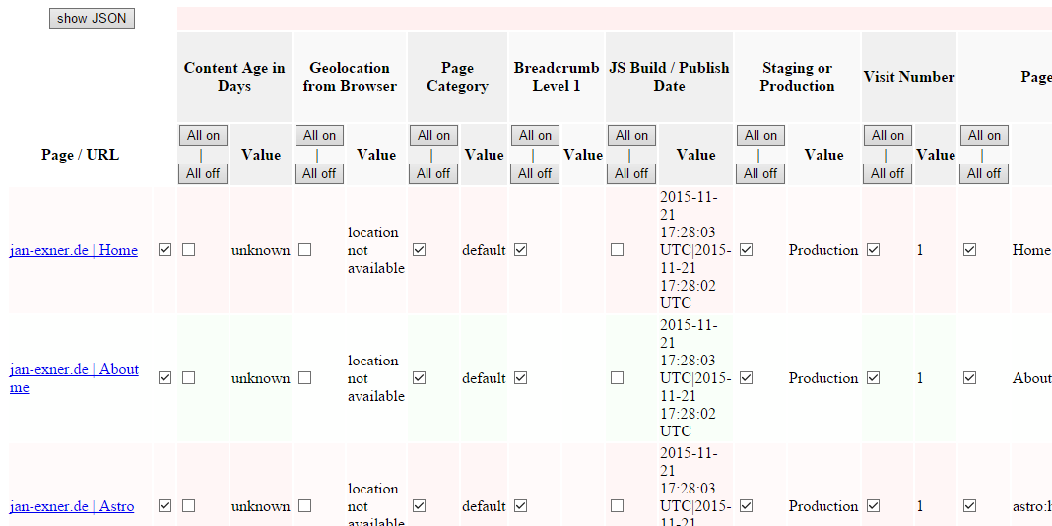The height and width of the screenshot is (526, 1052).
Task: Check JS Build checkbox in Home row
Action: (617, 250)
